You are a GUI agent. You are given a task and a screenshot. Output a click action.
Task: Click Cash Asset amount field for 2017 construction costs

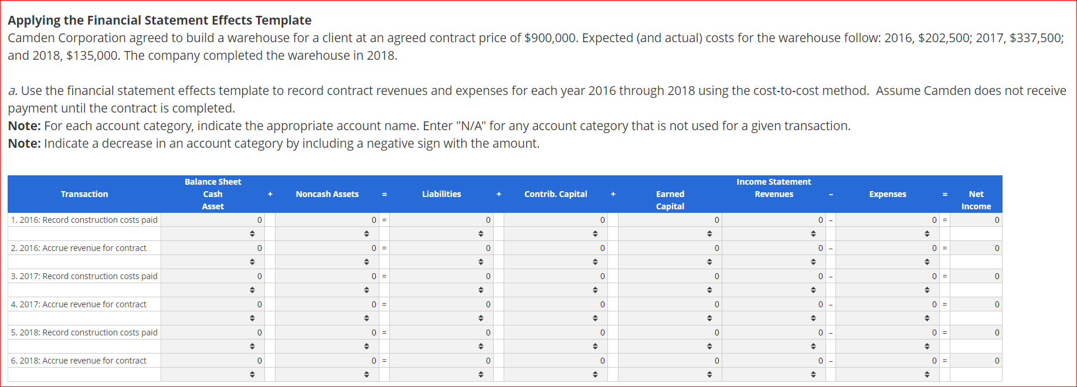point(213,276)
